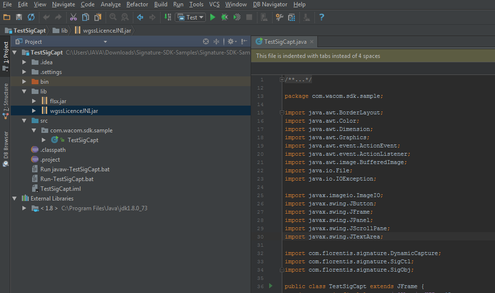The width and height of the screenshot is (495, 293).
Task: Select the TestSigCapt.java editor tab
Action: (285, 42)
